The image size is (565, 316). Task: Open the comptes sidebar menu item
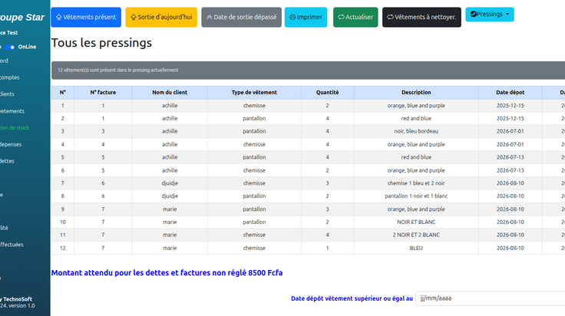pos(10,77)
